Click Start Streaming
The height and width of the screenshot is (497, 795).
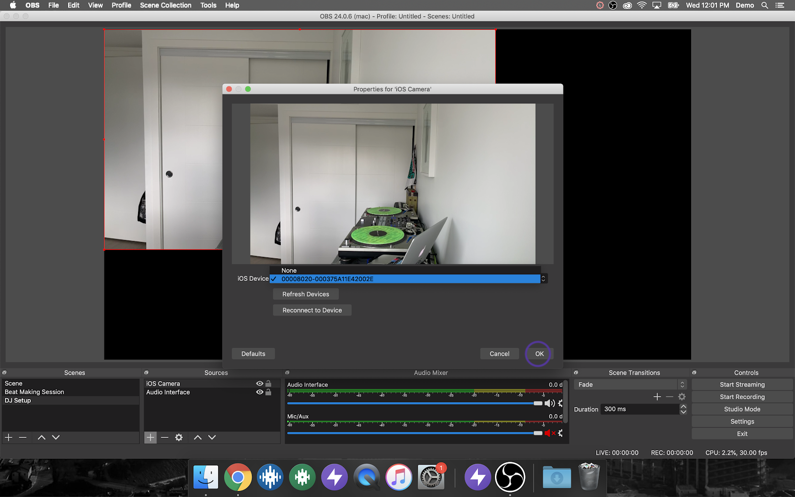(x=742, y=385)
